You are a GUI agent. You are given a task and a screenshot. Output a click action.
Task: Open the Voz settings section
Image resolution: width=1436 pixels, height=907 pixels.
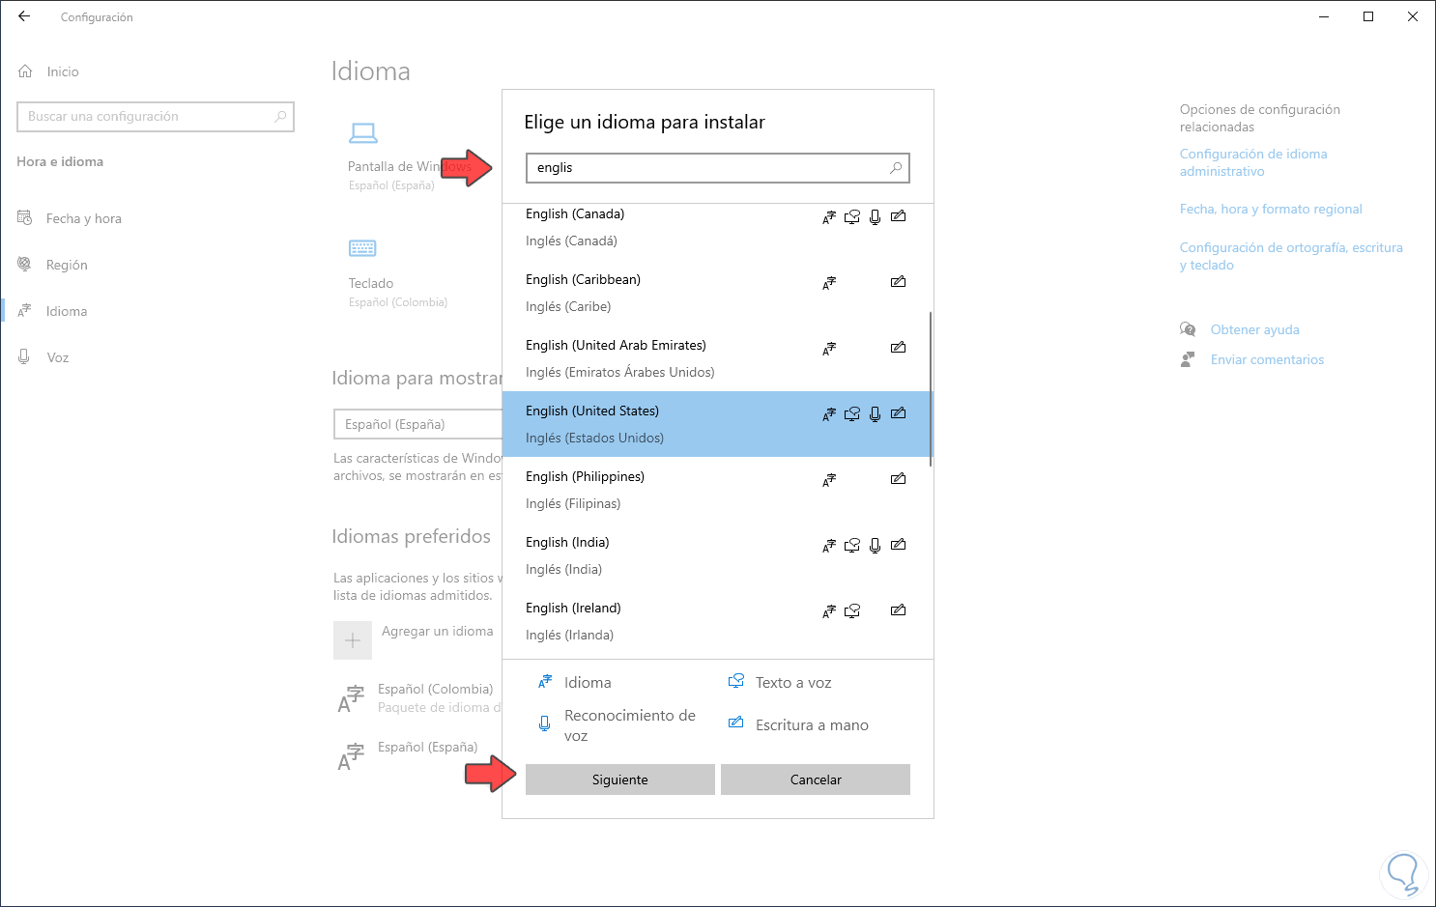tap(58, 357)
